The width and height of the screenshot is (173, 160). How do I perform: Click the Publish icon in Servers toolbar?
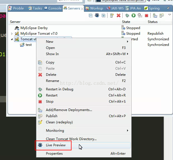[162, 16]
